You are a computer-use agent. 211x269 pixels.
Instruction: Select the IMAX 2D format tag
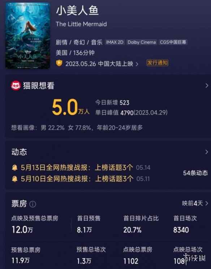[x=115, y=42]
